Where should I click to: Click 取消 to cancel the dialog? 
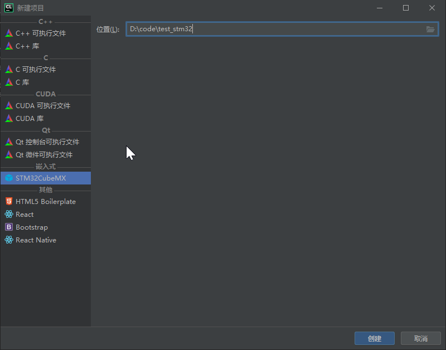421,338
